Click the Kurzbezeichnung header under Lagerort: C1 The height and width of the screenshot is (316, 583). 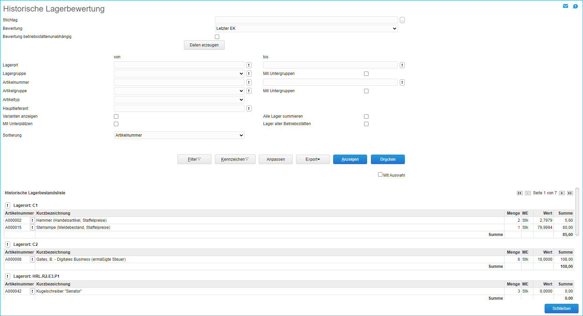point(53,213)
